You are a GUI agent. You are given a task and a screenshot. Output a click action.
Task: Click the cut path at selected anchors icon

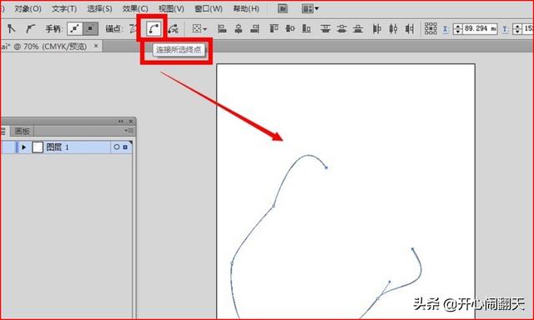[x=173, y=29]
